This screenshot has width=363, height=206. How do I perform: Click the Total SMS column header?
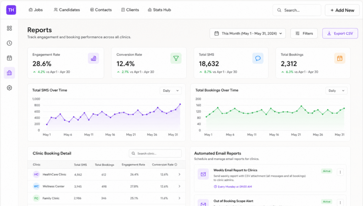[x=80, y=165]
